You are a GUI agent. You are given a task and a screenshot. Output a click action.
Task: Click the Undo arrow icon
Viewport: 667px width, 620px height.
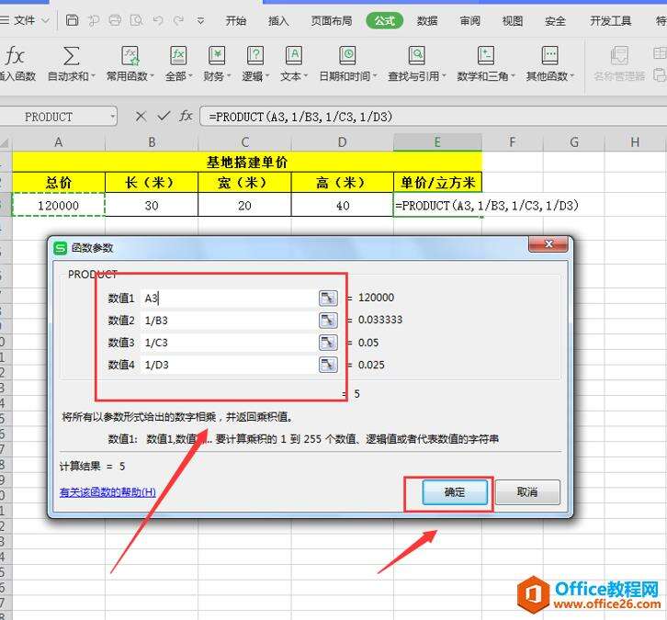pyautogui.click(x=158, y=20)
